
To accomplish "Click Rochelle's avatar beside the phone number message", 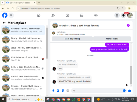I will click(x=54, y=82).
